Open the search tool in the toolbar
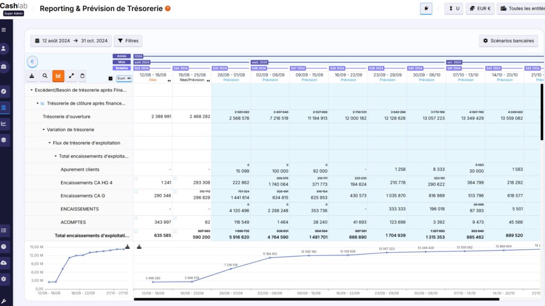This screenshot has height=306, width=545. tap(45, 75)
